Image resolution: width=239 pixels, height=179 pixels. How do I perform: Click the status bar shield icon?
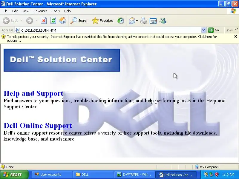(3, 167)
